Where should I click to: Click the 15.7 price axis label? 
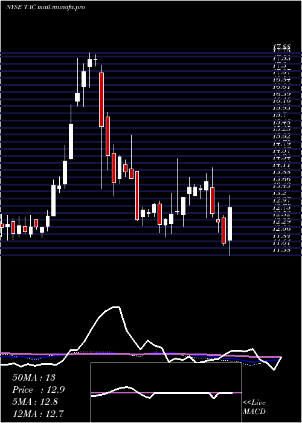pyautogui.click(x=280, y=115)
